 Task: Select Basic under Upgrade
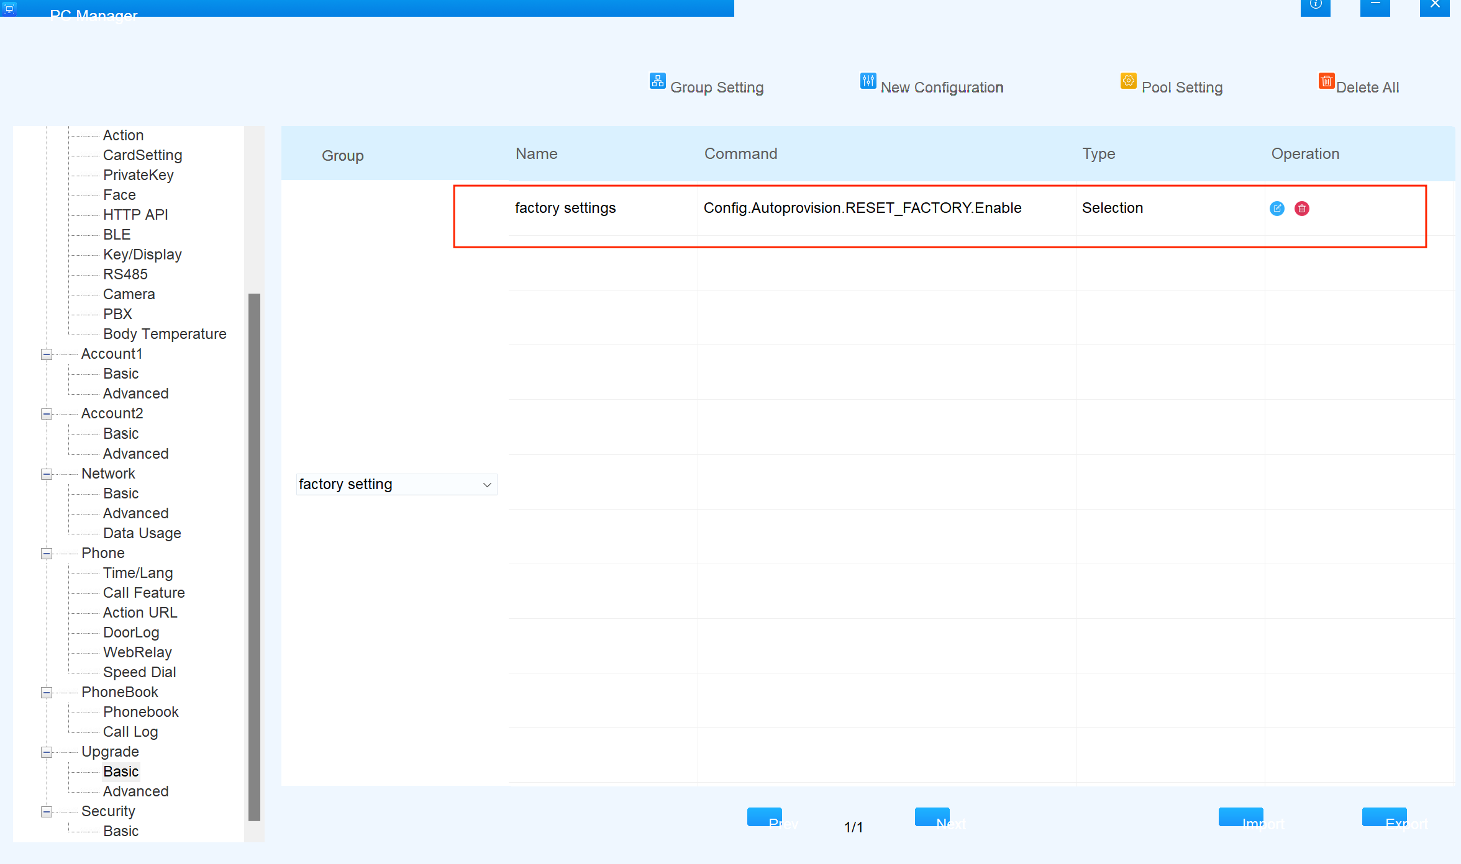[x=121, y=772]
